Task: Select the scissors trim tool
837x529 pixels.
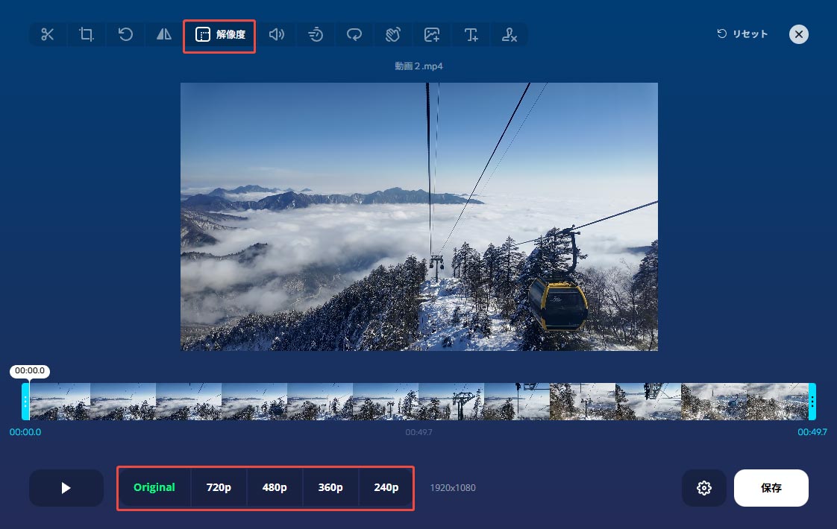Action: [x=48, y=34]
